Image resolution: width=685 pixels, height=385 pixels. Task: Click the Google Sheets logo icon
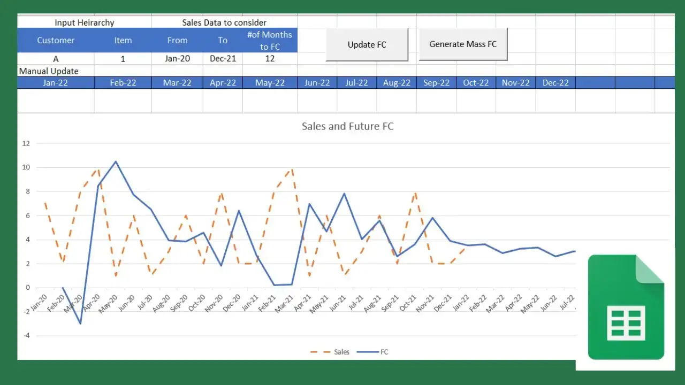point(626,307)
